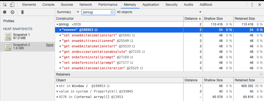This screenshot has width=264, height=101.
Task: Click the collect garbage trash icon
Action: pos(22,12)
